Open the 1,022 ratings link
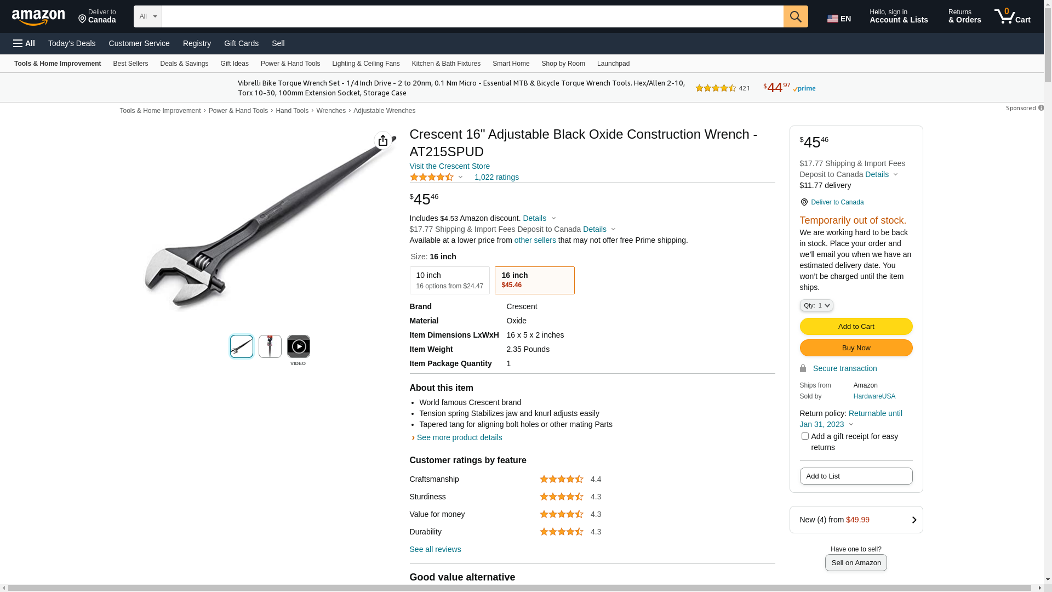This screenshot has width=1052, height=592. pos(496,177)
